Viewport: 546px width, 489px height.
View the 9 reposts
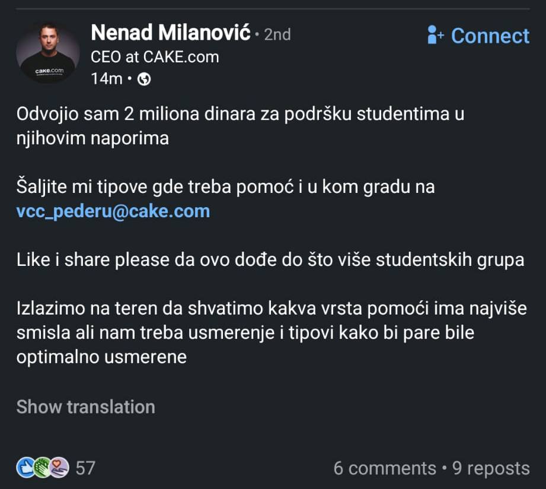491,468
